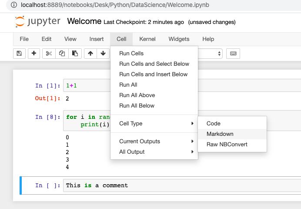The width and height of the screenshot is (301, 209).
Task: Click the empty In [ ] prompt label
Action: [x=47, y=185]
